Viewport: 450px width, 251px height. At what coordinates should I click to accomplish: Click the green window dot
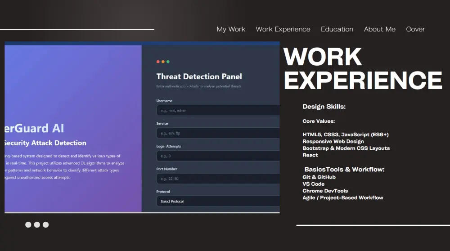[x=168, y=62]
